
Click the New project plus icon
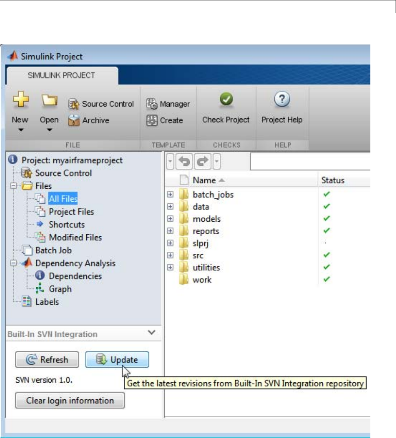tap(21, 100)
